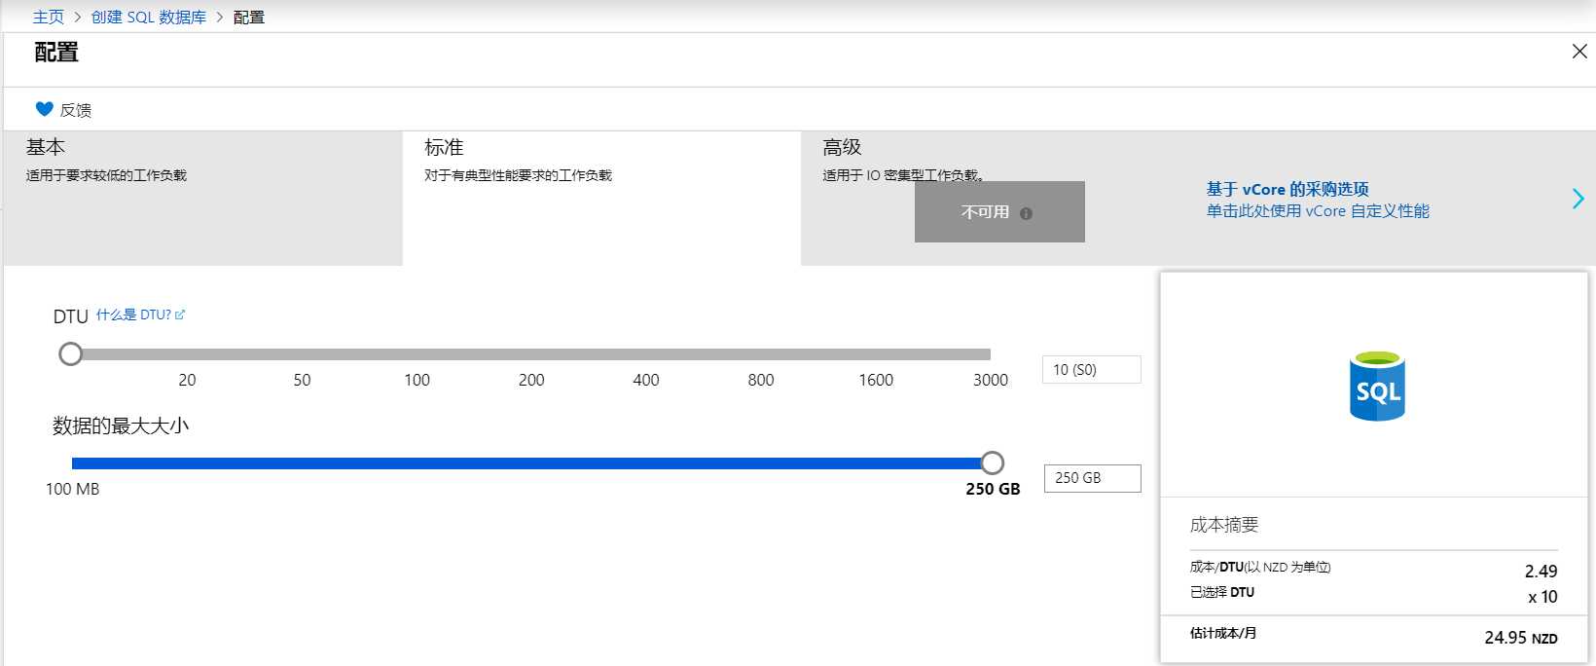Viewport: 1596px width, 666px height.
Task: Select the 基本 tier tab
Action: [x=202, y=199]
